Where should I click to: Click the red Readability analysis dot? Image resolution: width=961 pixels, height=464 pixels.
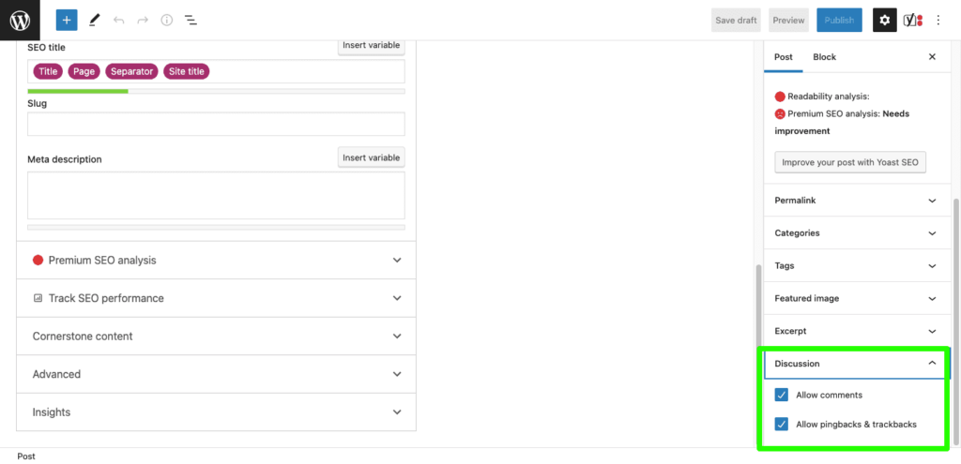[x=780, y=97]
